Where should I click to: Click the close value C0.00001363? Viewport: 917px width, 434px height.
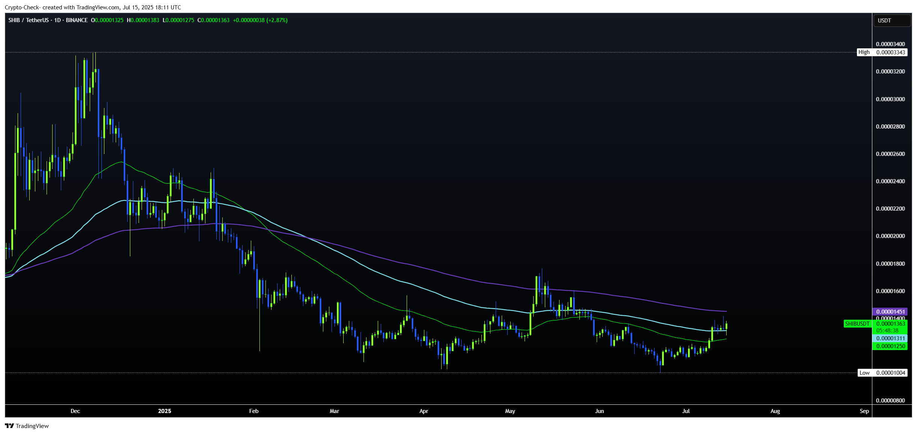tap(213, 20)
